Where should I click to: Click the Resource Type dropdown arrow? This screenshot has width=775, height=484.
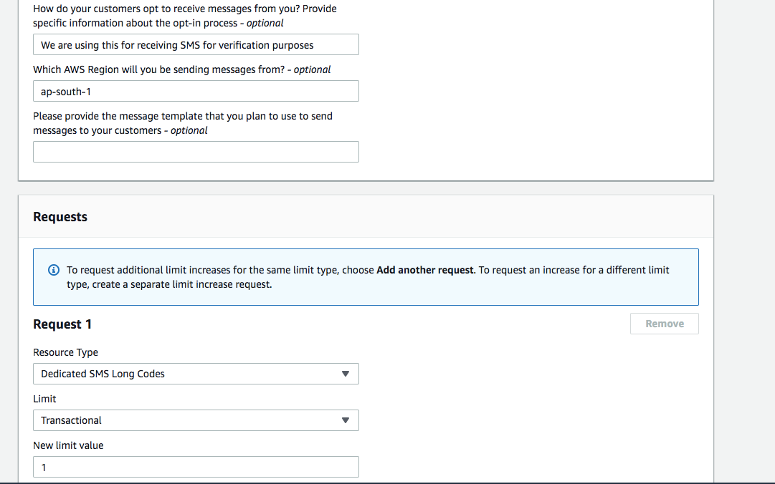(346, 374)
